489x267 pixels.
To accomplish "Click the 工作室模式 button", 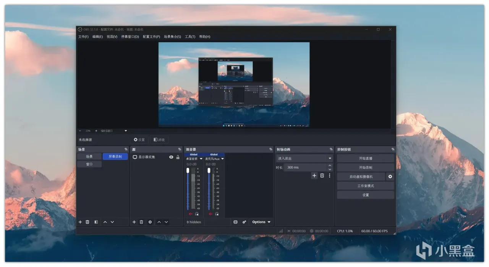I will tap(365, 186).
